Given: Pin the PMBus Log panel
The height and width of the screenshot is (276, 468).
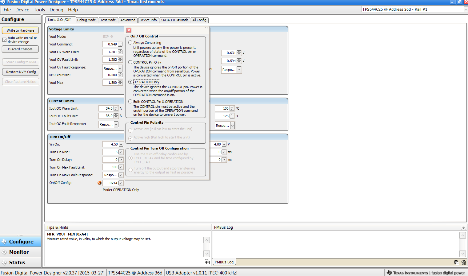Looking at the screenshot, I should click(x=463, y=227).
